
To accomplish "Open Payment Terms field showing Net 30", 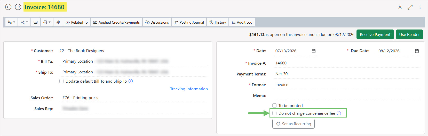I will [346, 74].
